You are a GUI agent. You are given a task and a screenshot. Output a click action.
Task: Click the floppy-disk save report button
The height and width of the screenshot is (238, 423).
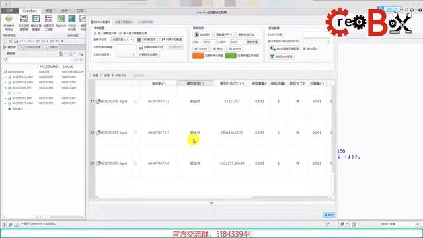[x=151, y=47]
